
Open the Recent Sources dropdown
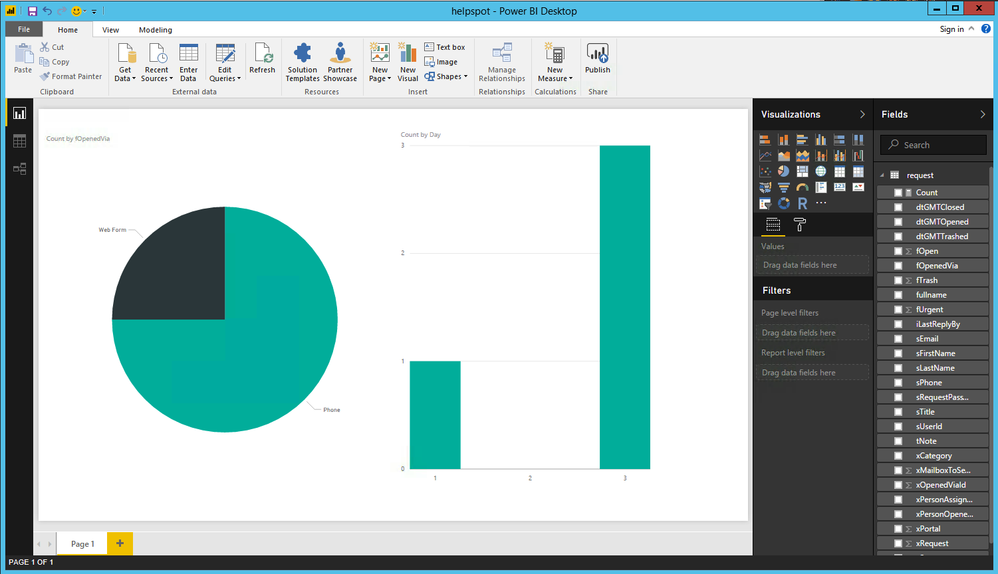(157, 62)
